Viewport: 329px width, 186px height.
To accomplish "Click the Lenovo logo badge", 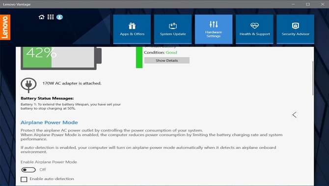I will [5, 27].
